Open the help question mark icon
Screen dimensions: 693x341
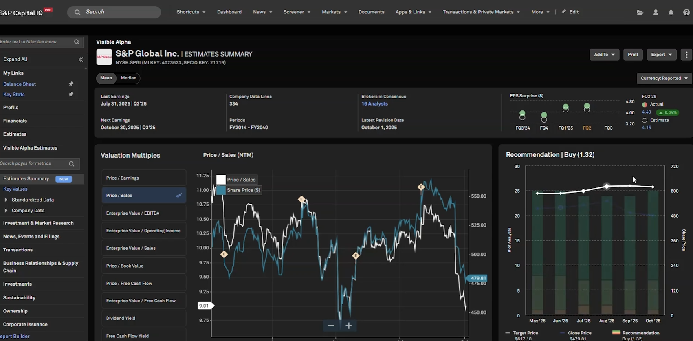click(686, 12)
